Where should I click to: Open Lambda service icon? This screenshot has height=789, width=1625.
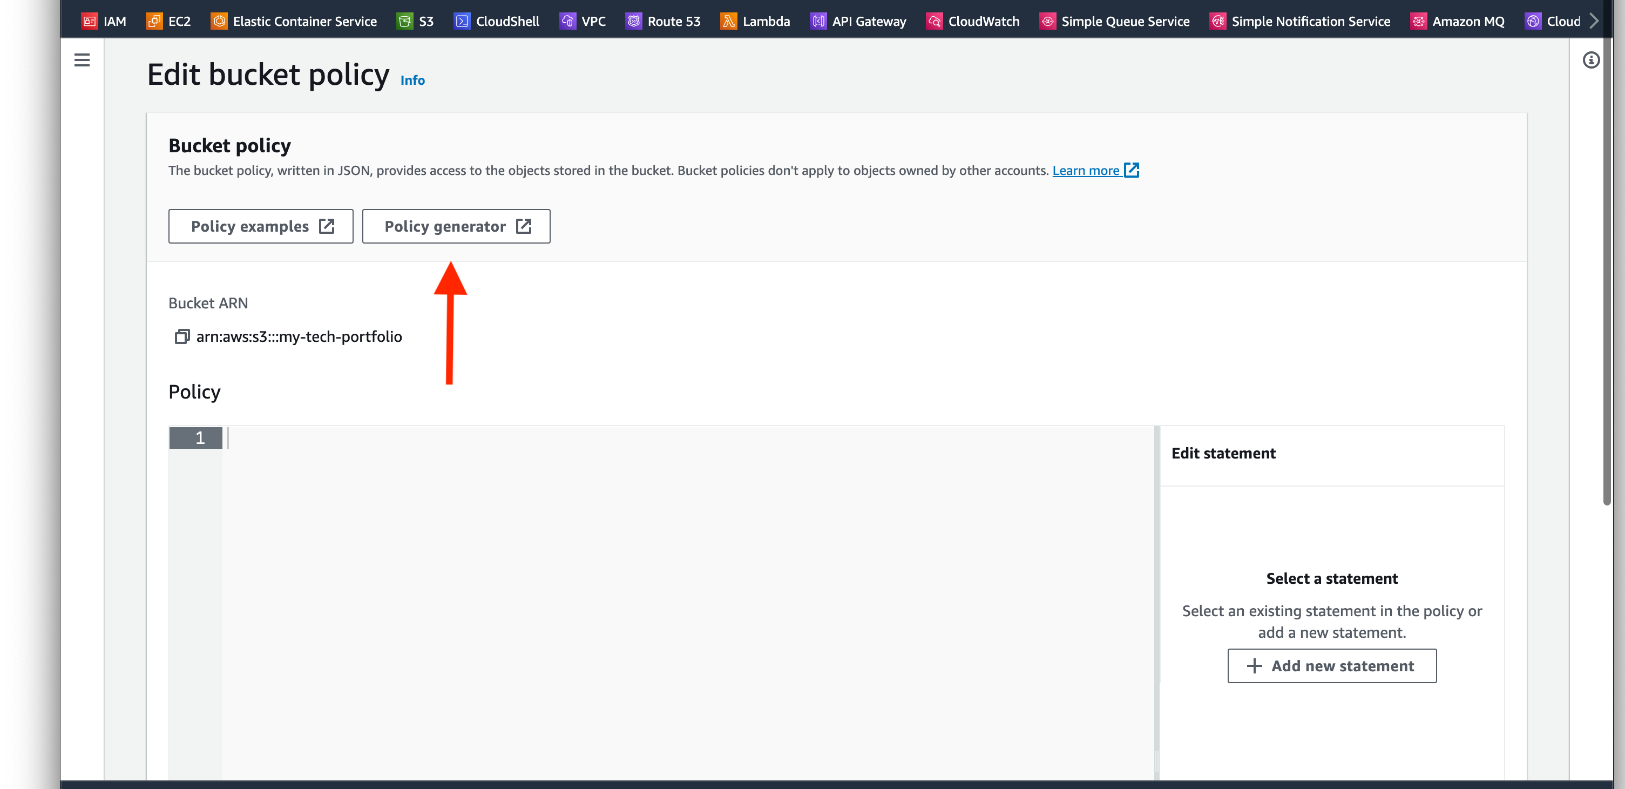pos(729,22)
